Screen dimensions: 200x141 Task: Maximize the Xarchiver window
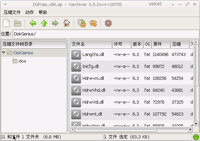(187, 4)
